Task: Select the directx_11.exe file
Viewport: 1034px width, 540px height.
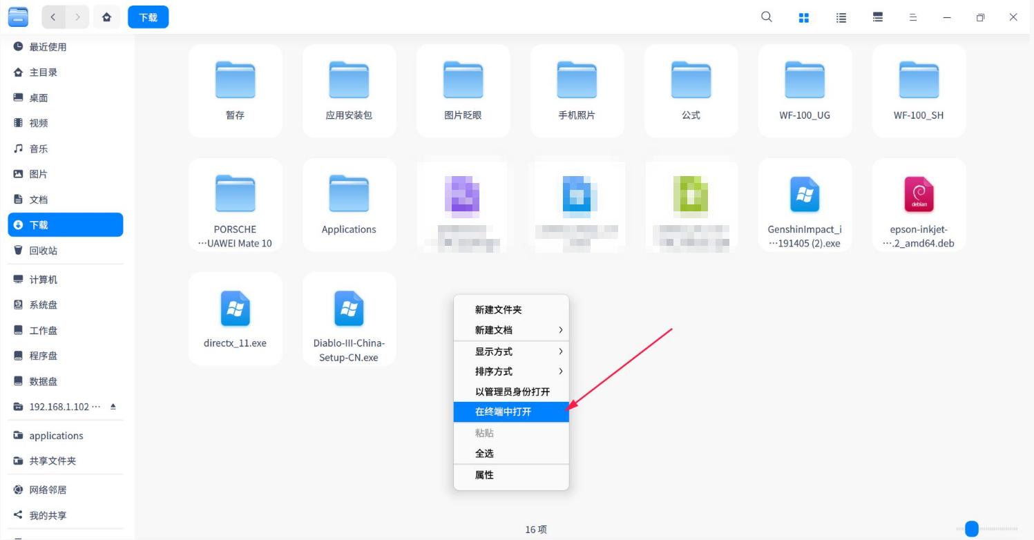Action: coord(235,319)
